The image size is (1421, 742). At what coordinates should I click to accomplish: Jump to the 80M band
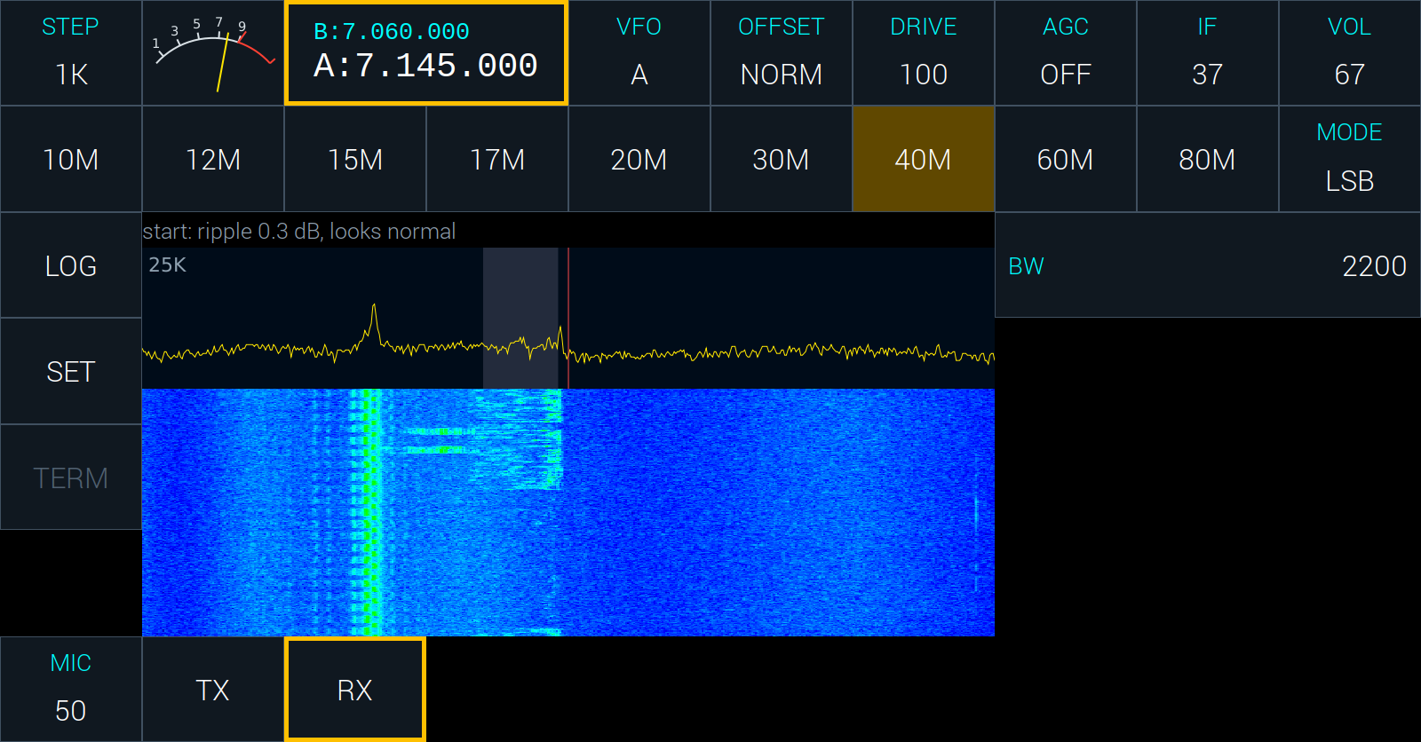click(x=1208, y=159)
